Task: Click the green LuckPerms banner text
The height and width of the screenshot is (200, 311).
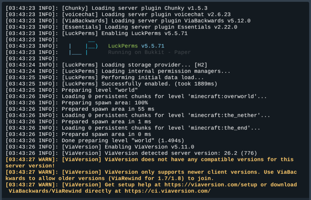Action: [x=123, y=46]
